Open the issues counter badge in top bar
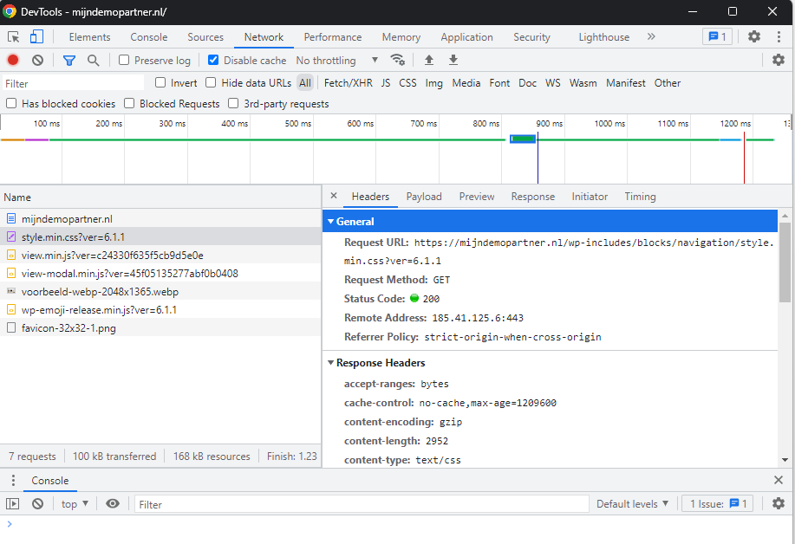Screen dimensions: 795x544 [717, 36]
